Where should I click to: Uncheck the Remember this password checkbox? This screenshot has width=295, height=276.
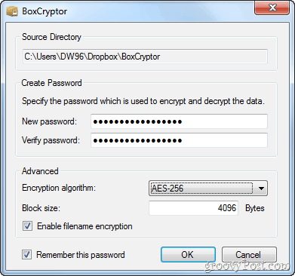tap(27, 255)
